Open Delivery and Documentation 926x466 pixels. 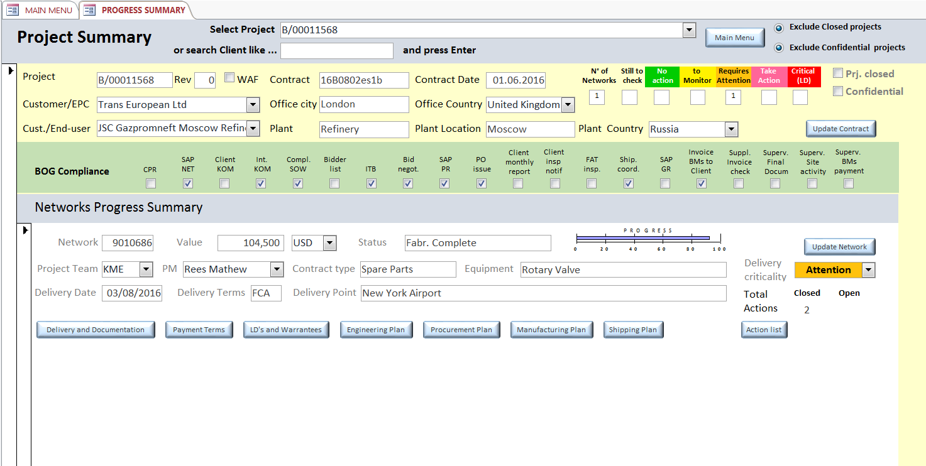pyautogui.click(x=96, y=330)
